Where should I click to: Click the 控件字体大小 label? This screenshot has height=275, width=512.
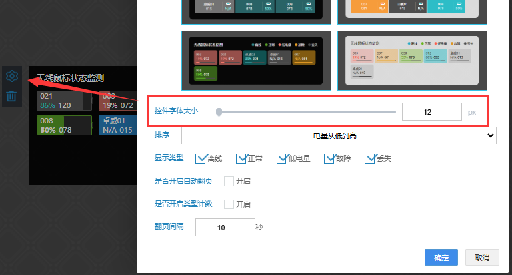[176, 111]
